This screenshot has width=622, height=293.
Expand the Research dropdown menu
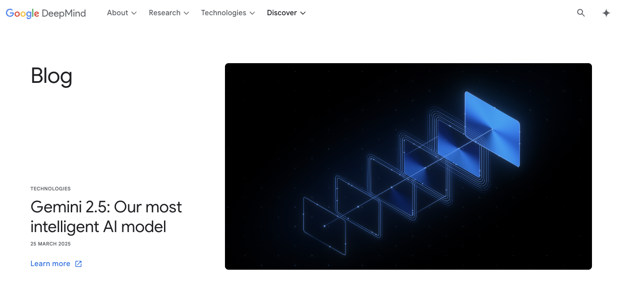click(164, 13)
